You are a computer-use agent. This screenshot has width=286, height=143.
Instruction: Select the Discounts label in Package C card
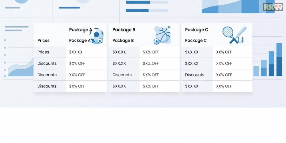pos(194,75)
